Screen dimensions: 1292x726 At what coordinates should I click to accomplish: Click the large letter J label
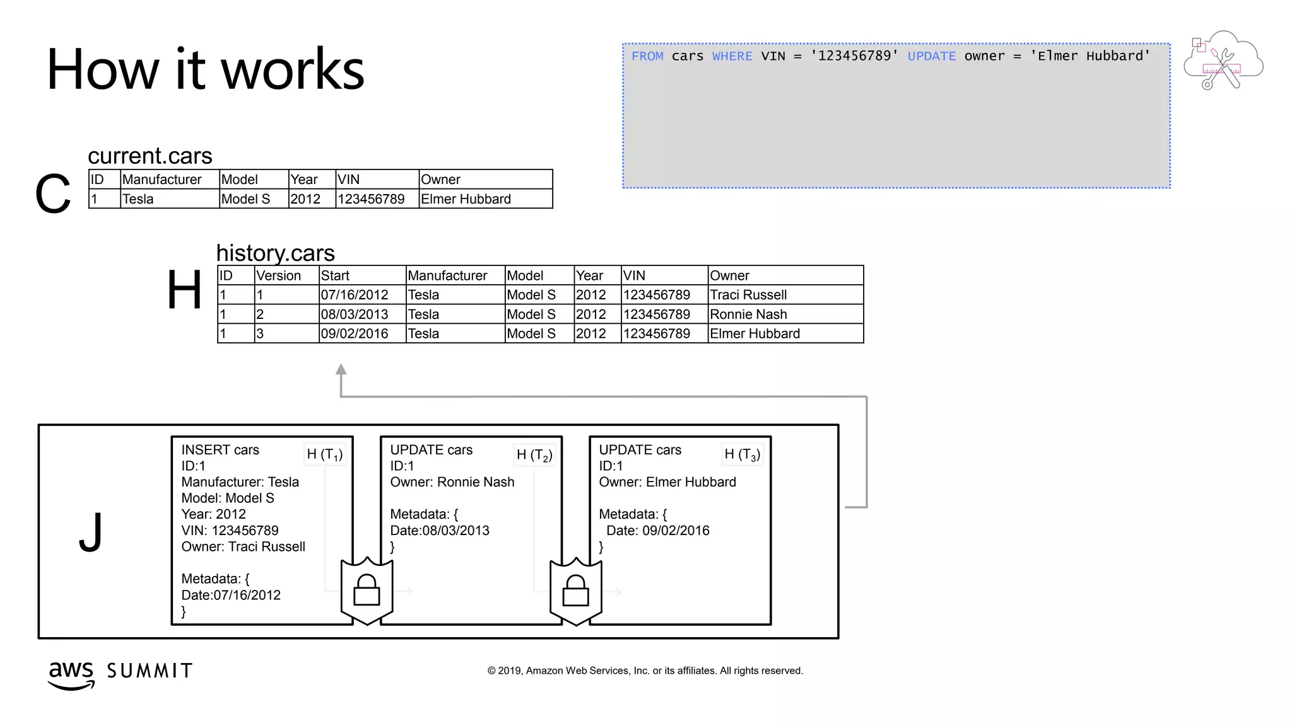tap(91, 533)
